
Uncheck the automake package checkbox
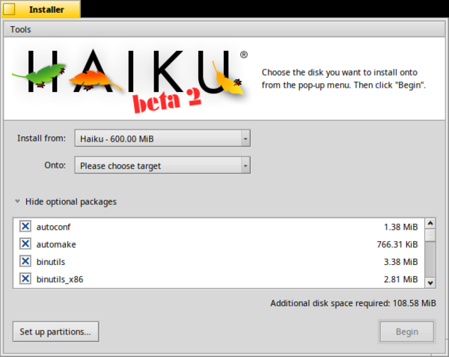click(x=25, y=244)
